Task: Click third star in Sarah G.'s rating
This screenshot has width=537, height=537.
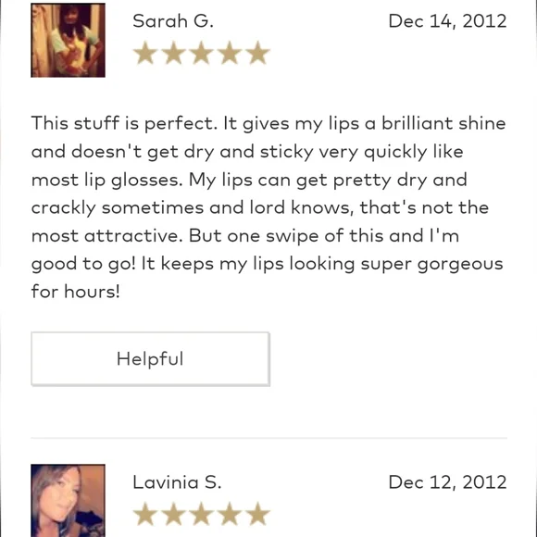Action: click(202, 53)
